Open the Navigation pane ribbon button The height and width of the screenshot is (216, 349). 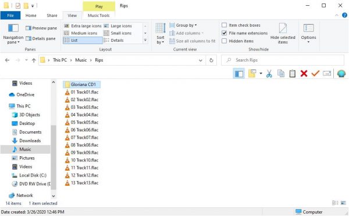13,34
